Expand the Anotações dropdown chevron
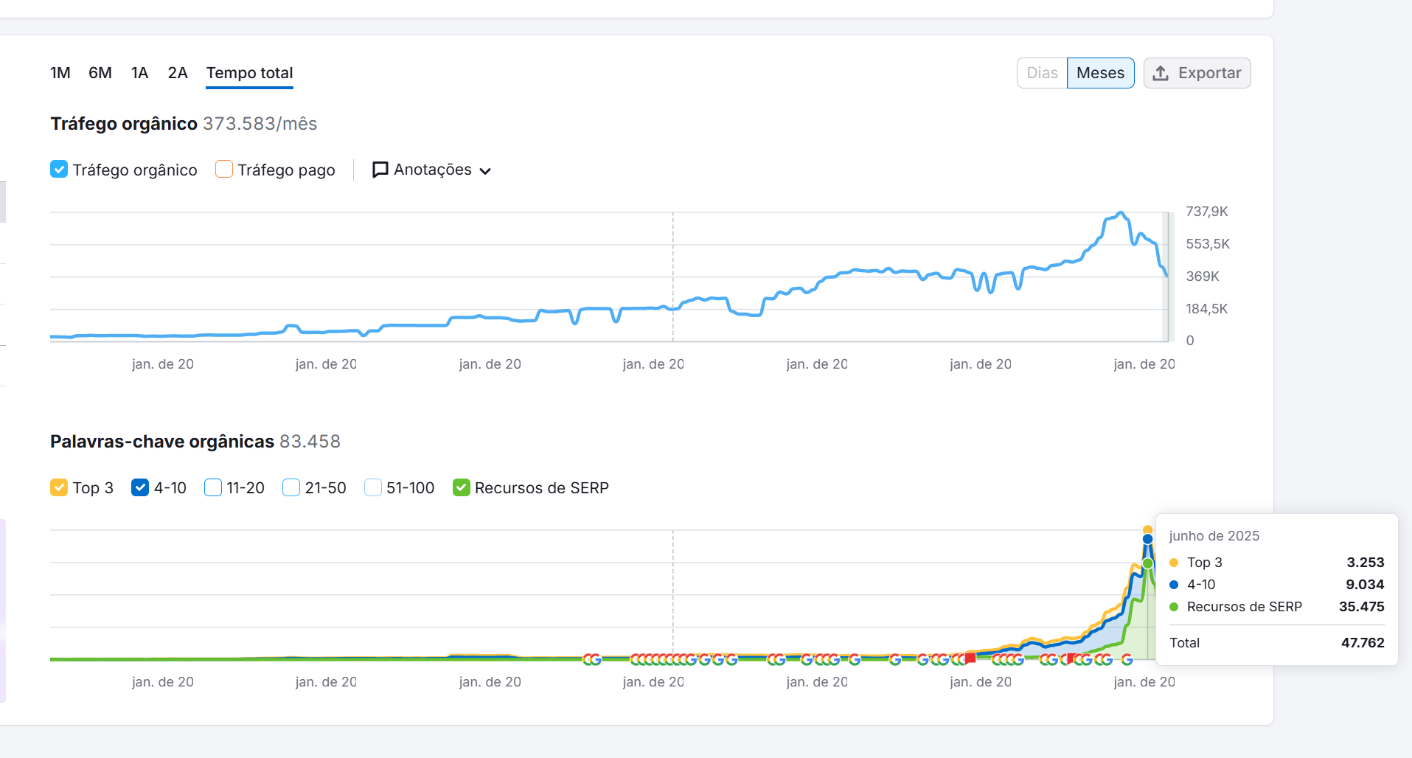1412x758 pixels. pos(485,171)
